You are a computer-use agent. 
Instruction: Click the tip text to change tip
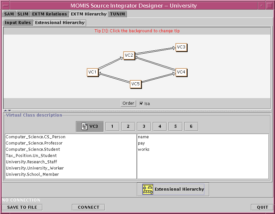[137, 31]
